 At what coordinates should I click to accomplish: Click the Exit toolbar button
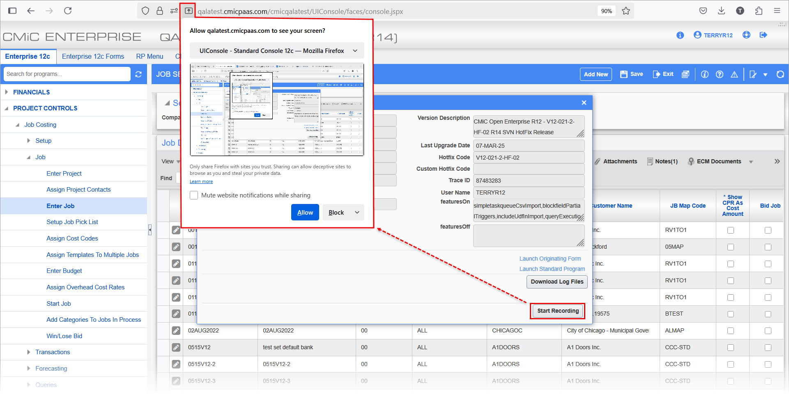coord(663,74)
